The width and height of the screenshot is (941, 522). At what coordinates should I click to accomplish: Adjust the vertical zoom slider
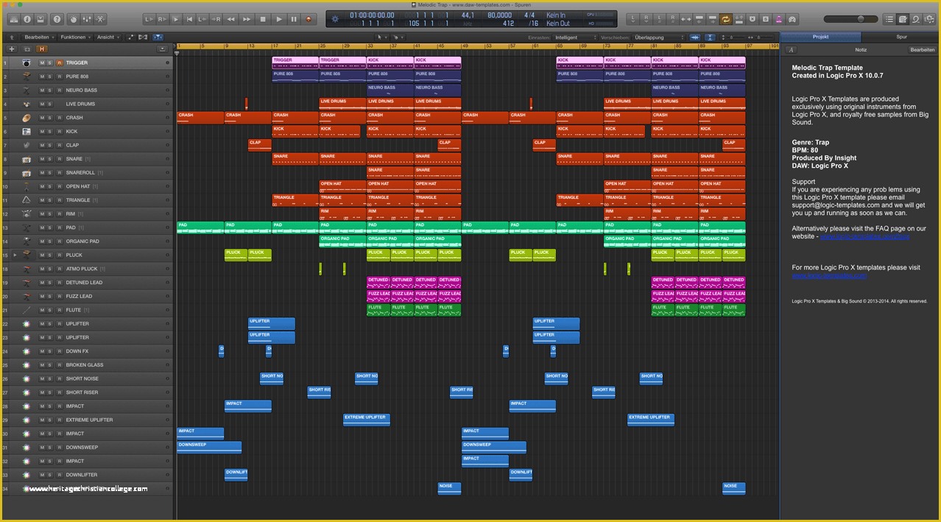tap(735, 37)
